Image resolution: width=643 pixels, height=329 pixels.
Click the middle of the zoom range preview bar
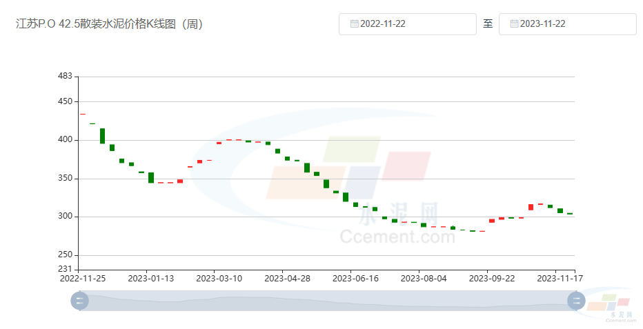328,301
